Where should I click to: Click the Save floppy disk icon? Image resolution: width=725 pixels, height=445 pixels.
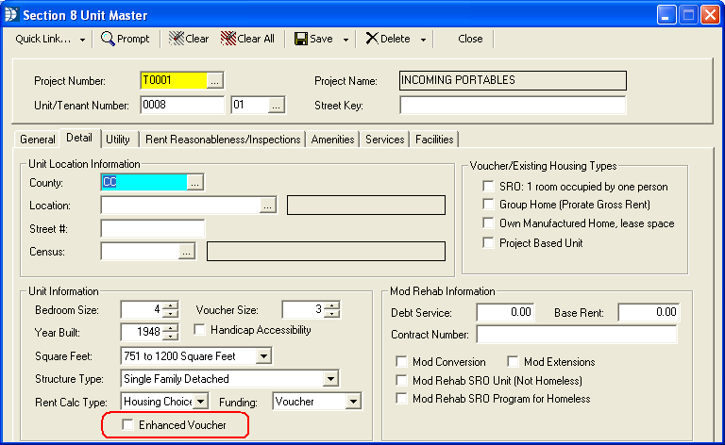(x=301, y=39)
